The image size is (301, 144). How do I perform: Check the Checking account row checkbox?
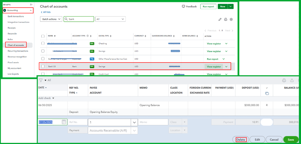(43, 43)
